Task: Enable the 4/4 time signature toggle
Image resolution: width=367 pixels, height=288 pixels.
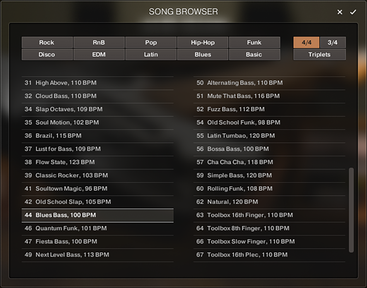Action: point(306,42)
